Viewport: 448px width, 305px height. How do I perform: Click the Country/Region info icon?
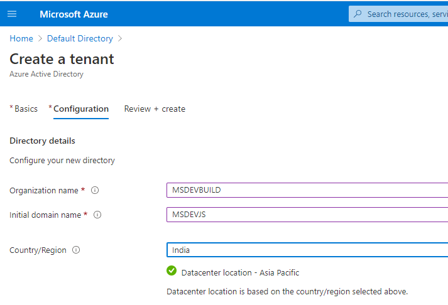pyautogui.click(x=76, y=250)
